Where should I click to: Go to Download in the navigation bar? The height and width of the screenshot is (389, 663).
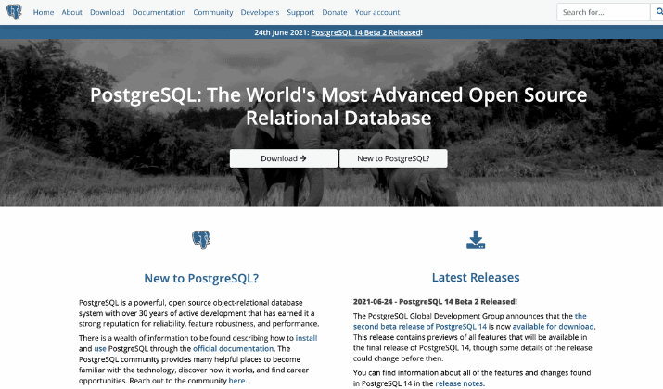[x=108, y=12]
